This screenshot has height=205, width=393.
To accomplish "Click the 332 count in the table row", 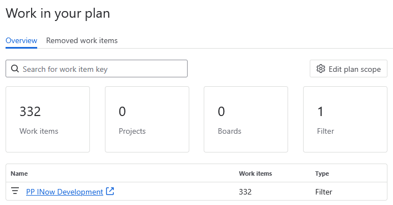I will [245, 192].
